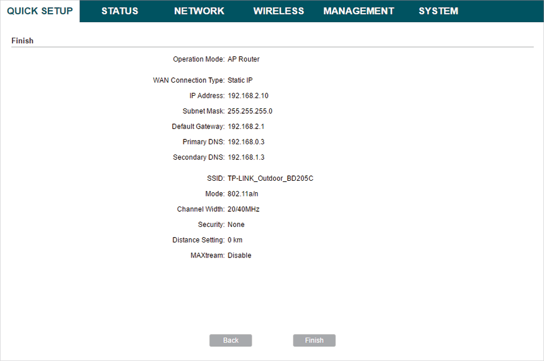The image size is (544, 361).
Task: Select the Static IP connection type text
Action: [x=241, y=80]
